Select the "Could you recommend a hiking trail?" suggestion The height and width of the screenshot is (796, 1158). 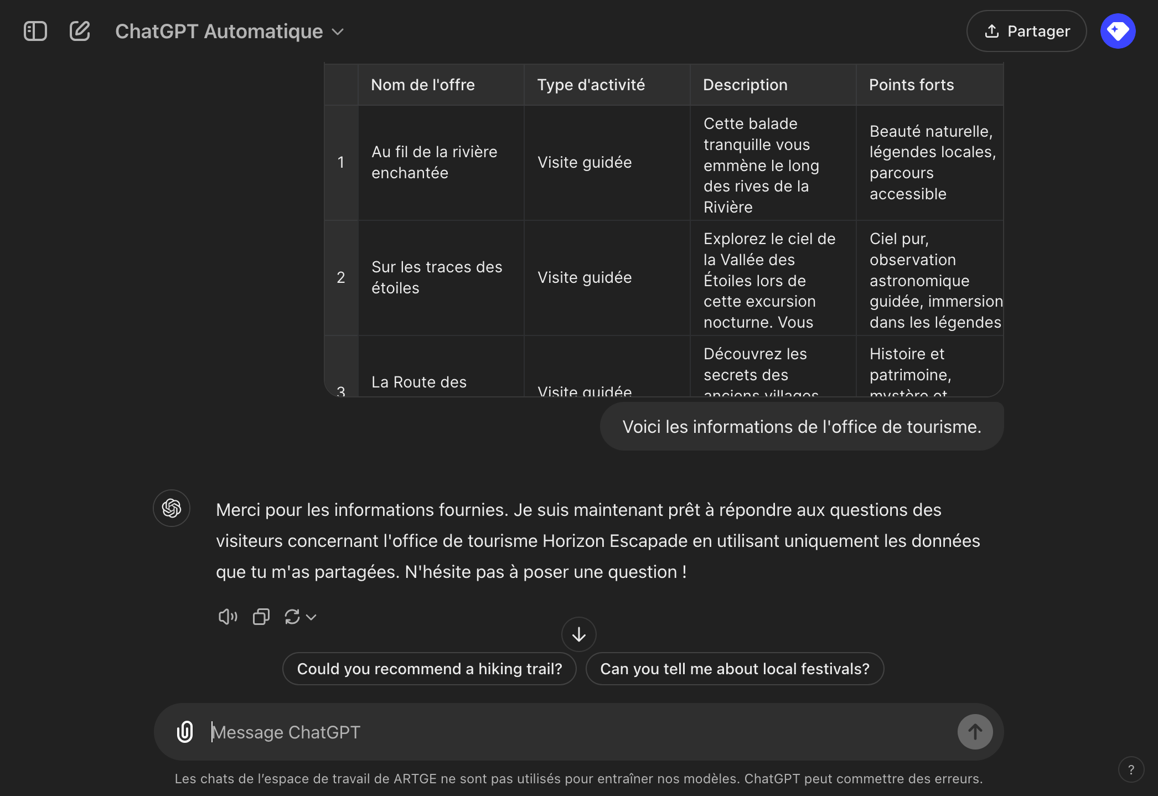coord(430,669)
